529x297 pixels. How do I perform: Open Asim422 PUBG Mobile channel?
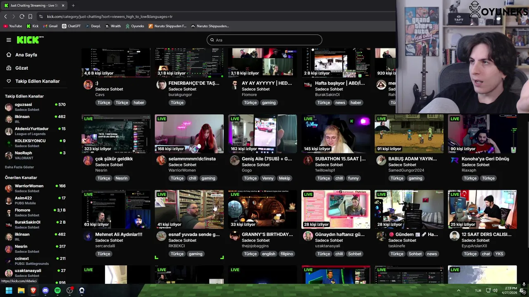[x=35, y=200]
